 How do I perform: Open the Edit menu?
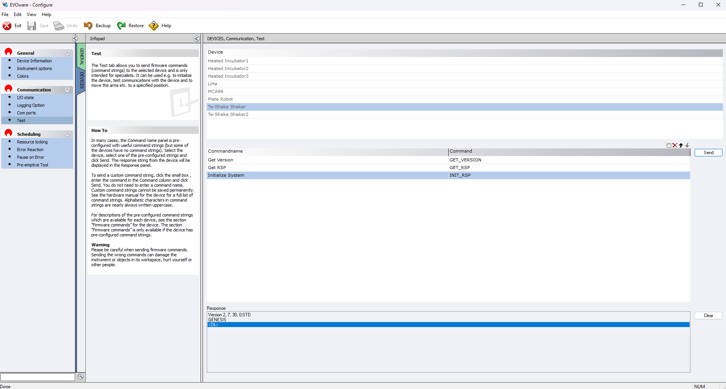pyautogui.click(x=18, y=15)
